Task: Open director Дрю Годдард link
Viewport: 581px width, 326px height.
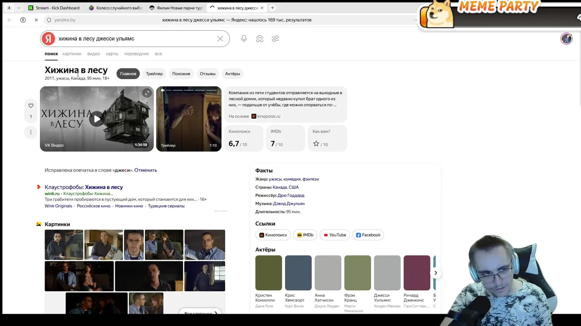Action: click(291, 196)
